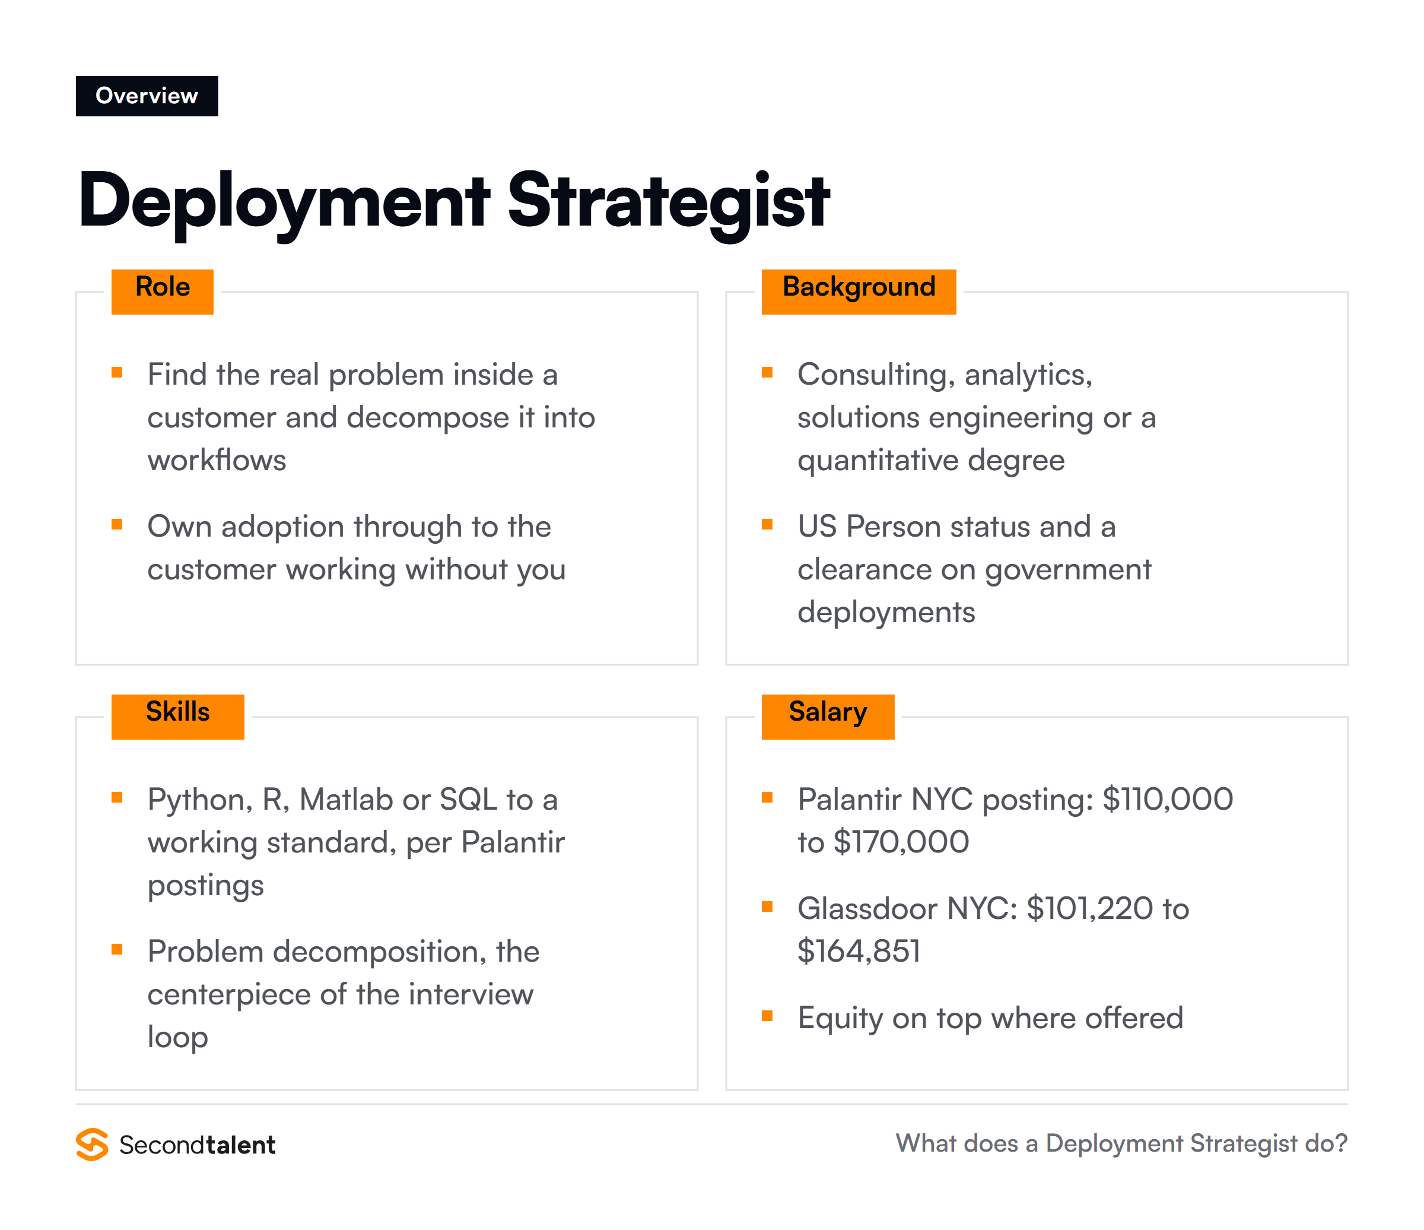Image resolution: width=1424 pixels, height=1230 pixels.
Task: Click the Role section tag
Action: click(162, 291)
